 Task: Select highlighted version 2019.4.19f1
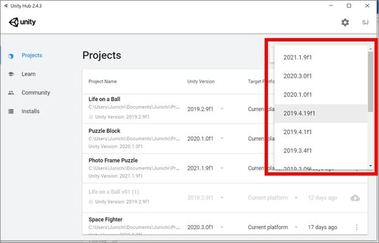pos(321,113)
